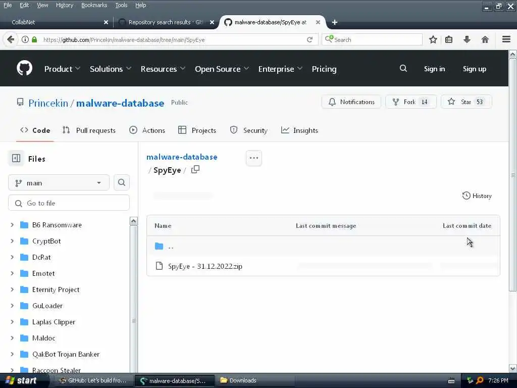
Task: Expand the Maldoc folder chevron
Action: coord(12,338)
